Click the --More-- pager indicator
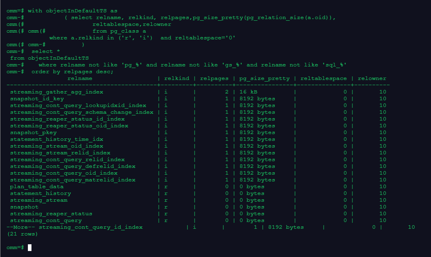431x257 pixels. coord(21,227)
